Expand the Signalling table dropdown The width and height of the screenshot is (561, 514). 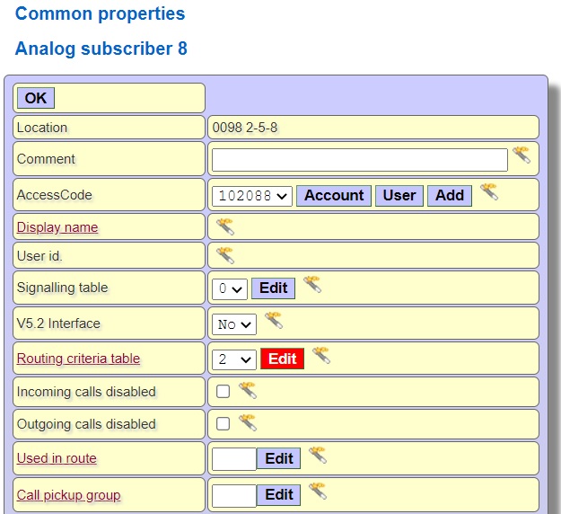[229, 288]
